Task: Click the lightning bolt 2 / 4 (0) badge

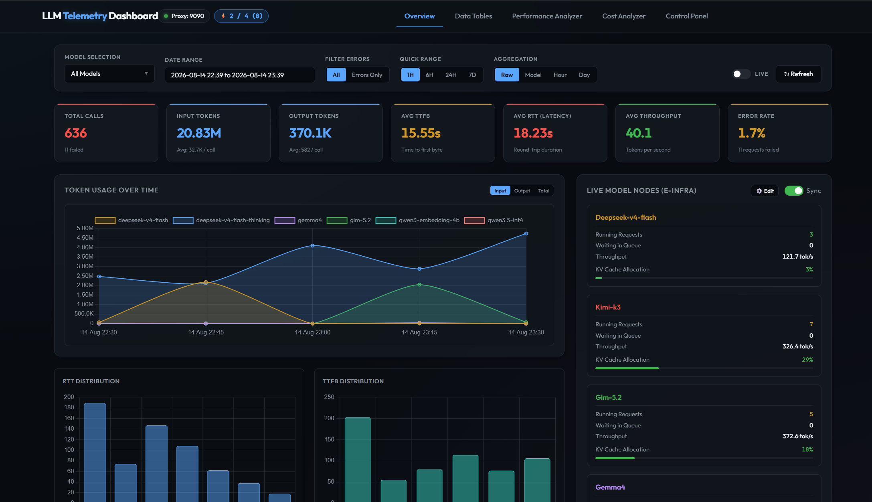Action: point(241,16)
